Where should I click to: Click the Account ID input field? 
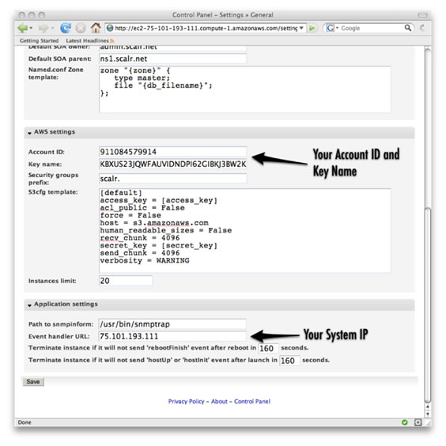coord(172,152)
